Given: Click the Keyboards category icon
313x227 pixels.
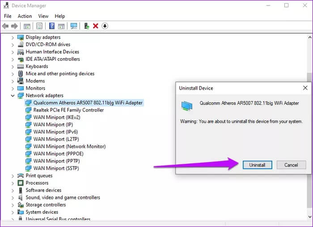Looking at the screenshot, I should (21, 66).
